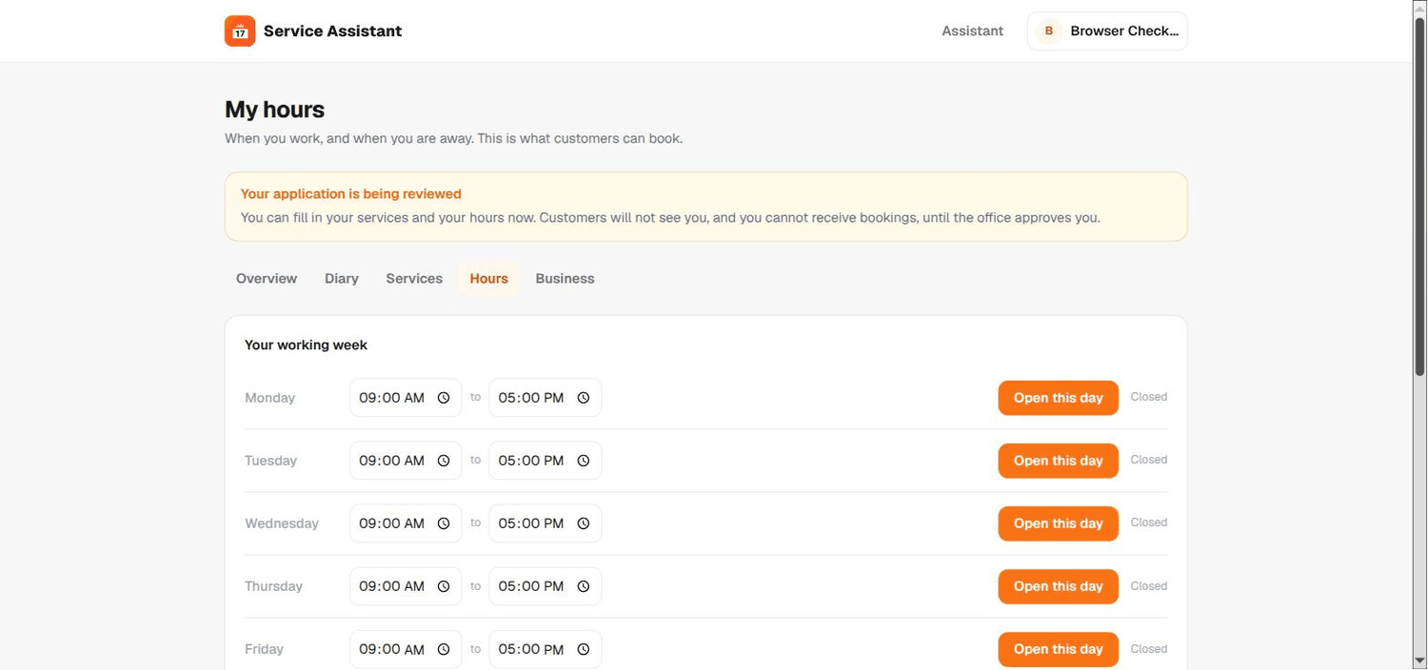Click the Monday day label
This screenshot has width=1428, height=670.
pyautogui.click(x=269, y=398)
